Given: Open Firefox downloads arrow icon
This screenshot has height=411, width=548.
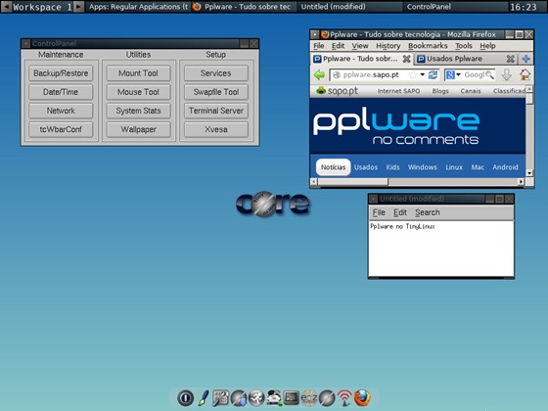Looking at the screenshot, I should click(x=507, y=74).
